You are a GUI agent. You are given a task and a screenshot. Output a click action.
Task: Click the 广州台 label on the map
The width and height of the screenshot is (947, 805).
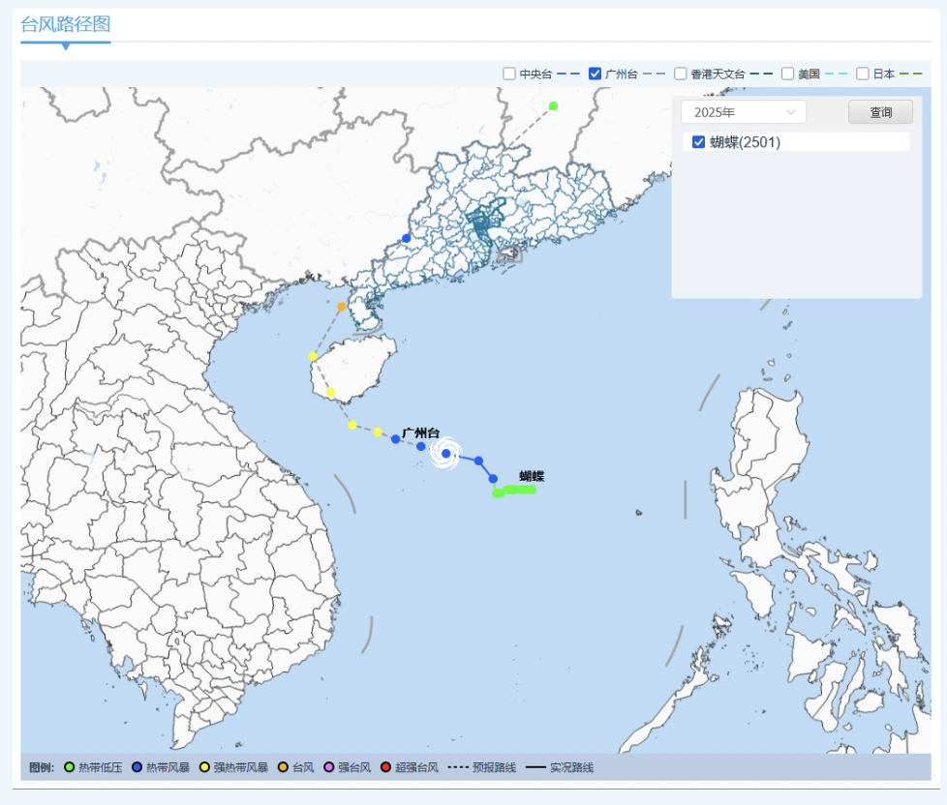click(x=420, y=432)
